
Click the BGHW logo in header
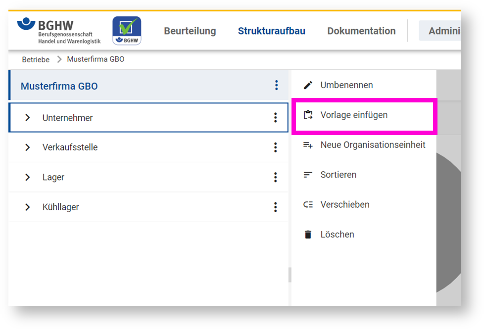[x=58, y=31]
